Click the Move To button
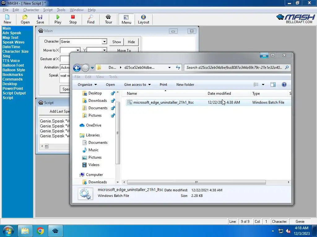Screen dimensions: 317x237 124,50
